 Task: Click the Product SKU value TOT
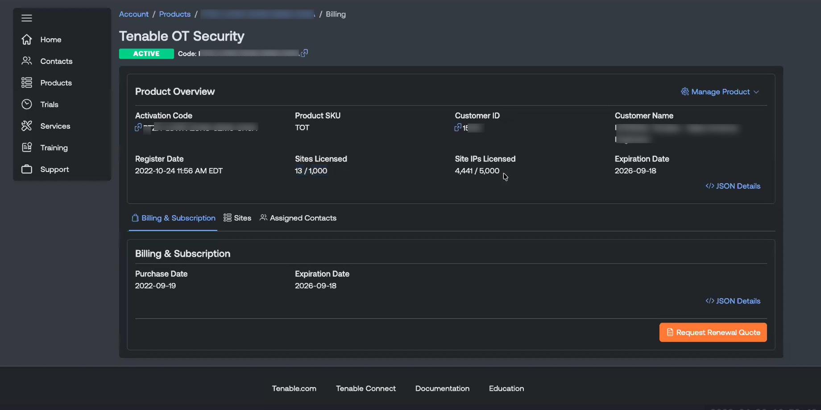pos(302,128)
